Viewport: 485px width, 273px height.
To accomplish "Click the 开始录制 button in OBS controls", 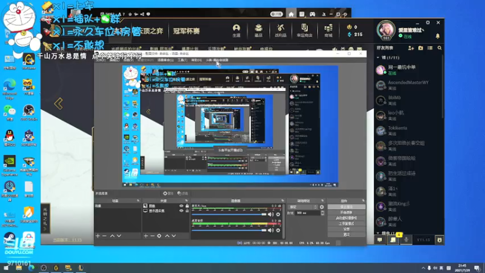I will point(346,212).
